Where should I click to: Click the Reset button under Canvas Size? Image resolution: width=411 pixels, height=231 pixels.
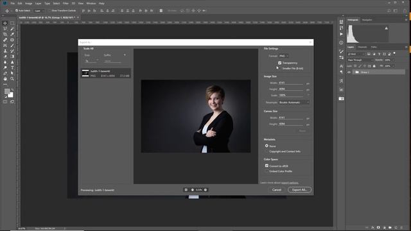(x=302, y=131)
